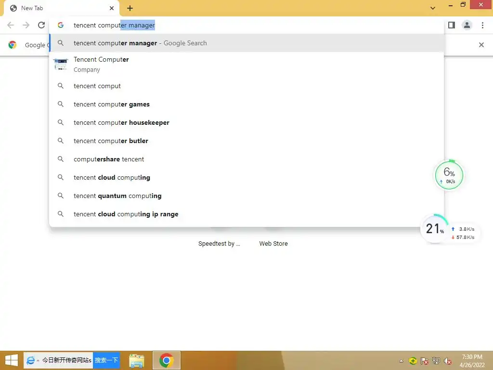Click search icon beside 'tencent computer butler'
The height and width of the screenshot is (370, 493).
point(60,140)
